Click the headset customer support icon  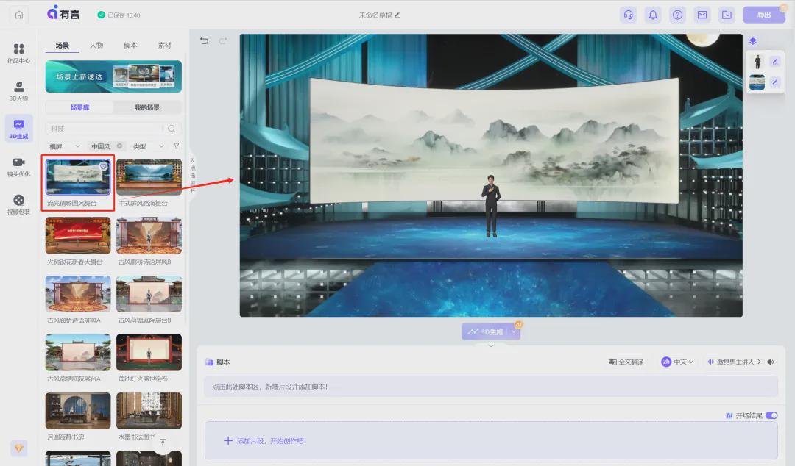coord(628,14)
